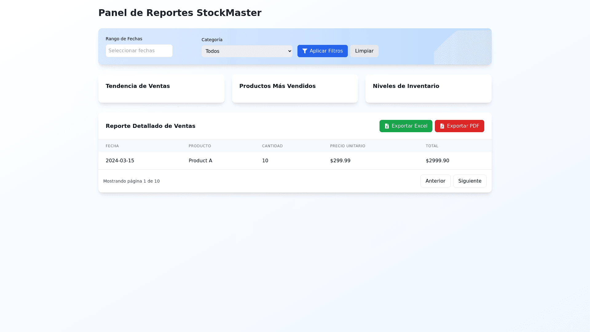Focus the Seleccionar fechas input

point(139,51)
